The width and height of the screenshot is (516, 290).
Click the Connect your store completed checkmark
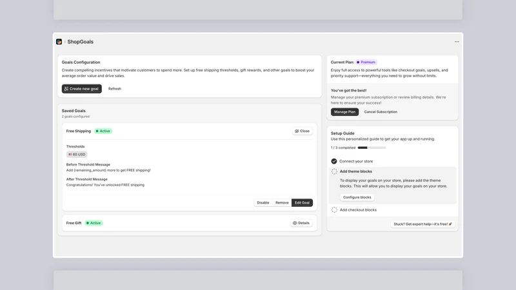coord(334,161)
